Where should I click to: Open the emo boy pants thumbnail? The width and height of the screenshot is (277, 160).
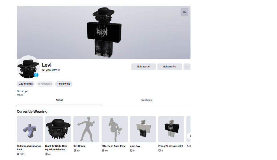(x=143, y=129)
